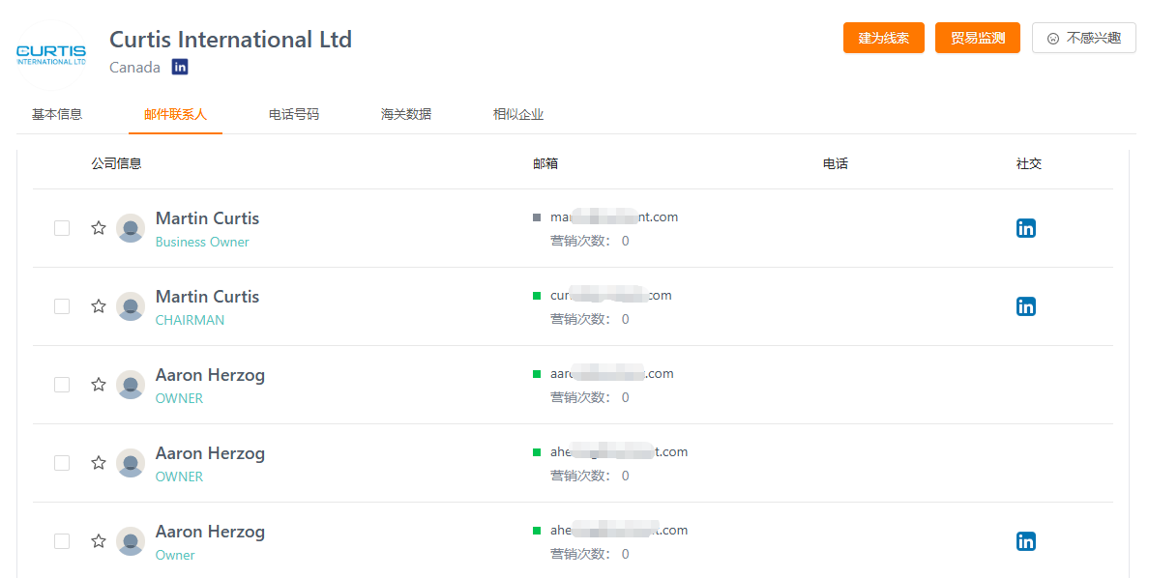Open the LinkedIn icon next to Canada
This screenshot has width=1149, height=578.
point(180,67)
